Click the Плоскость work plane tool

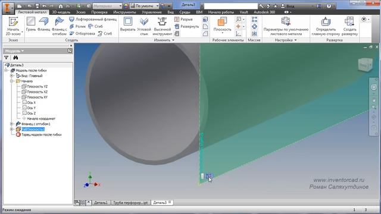coord(222,24)
